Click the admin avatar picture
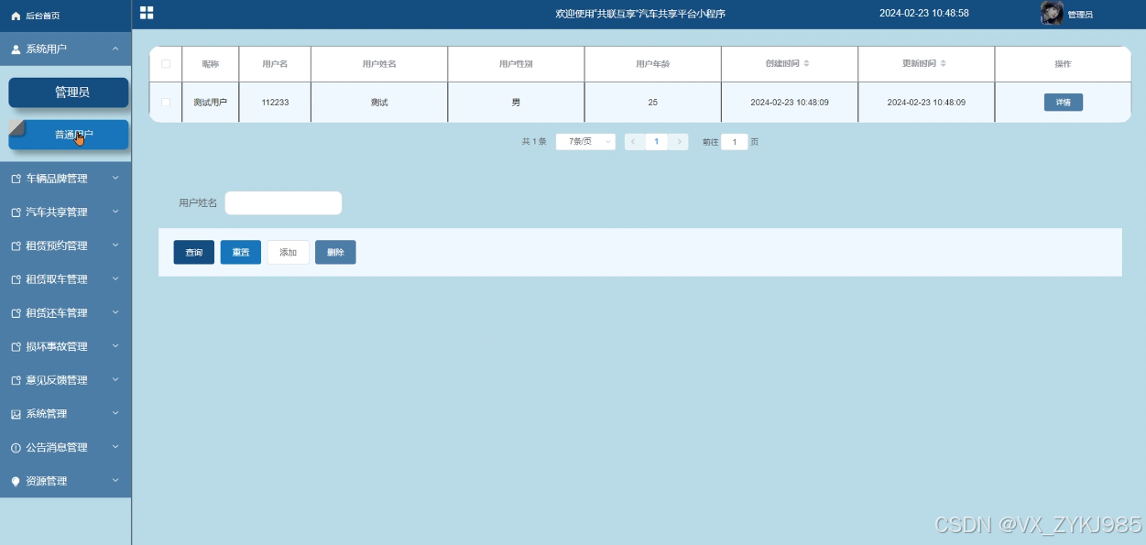The image size is (1146, 545). 1052,13
